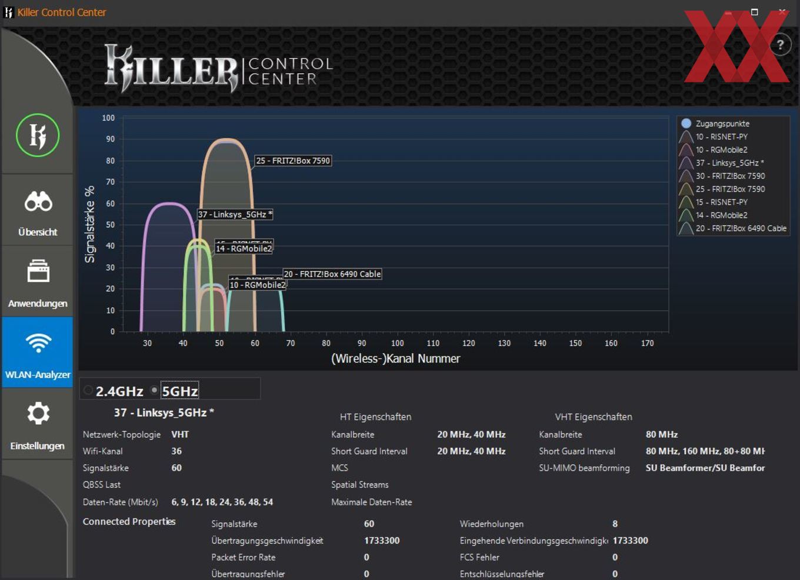Click chart label 25 - FRITZ!Box 7590

[x=293, y=161]
